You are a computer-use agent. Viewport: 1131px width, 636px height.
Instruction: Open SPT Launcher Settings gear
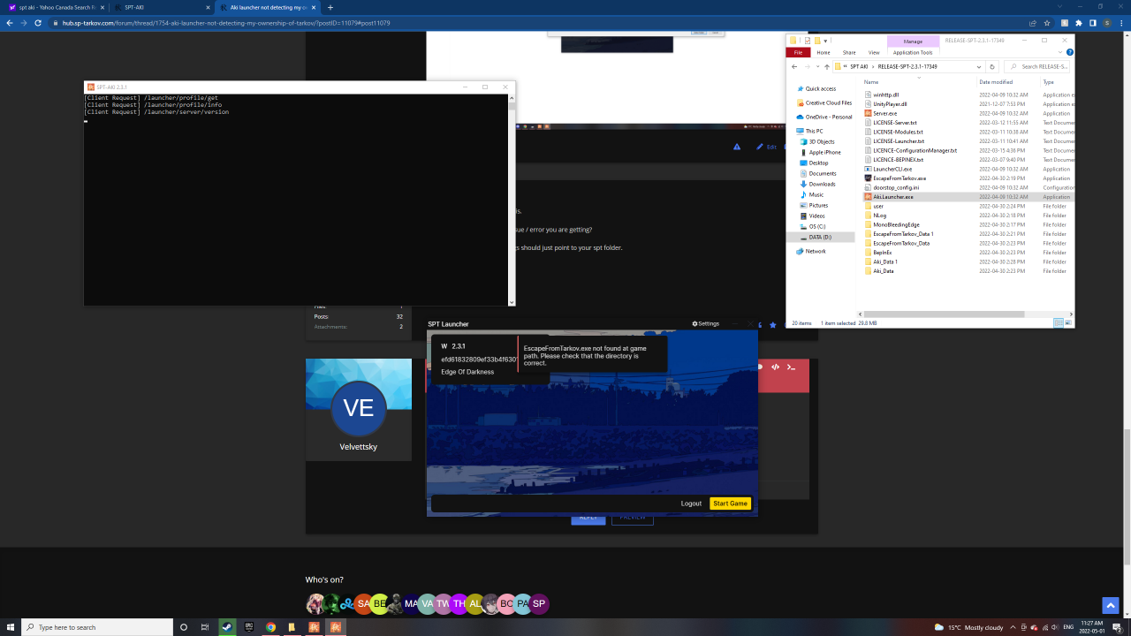tap(705, 324)
